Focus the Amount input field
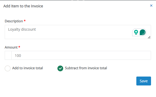Image resolution: width=156 pixels, height=97 pixels. coord(81,55)
